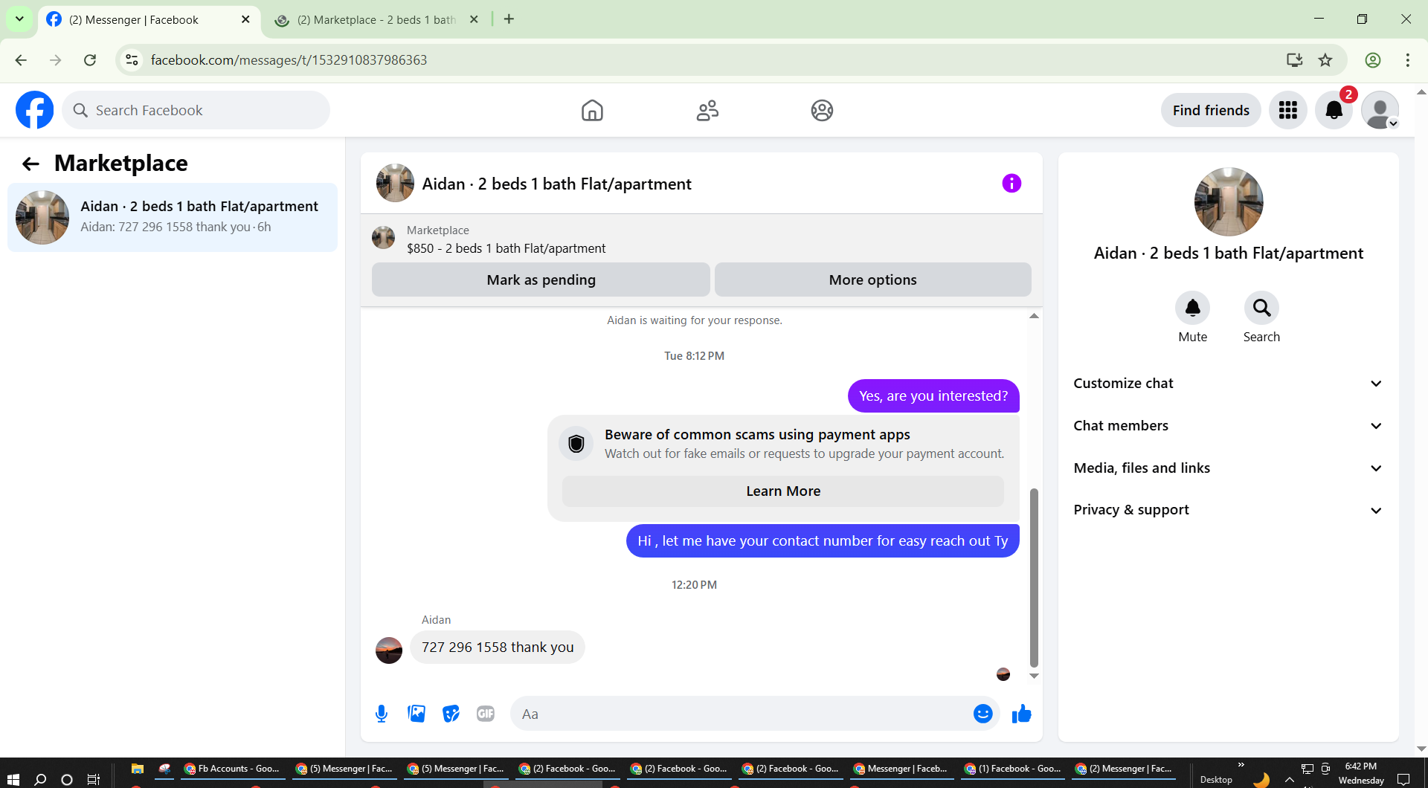Viewport: 1428px width, 788px height.
Task: Install app via address bar icon
Action: pyautogui.click(x=1295, y=60)
